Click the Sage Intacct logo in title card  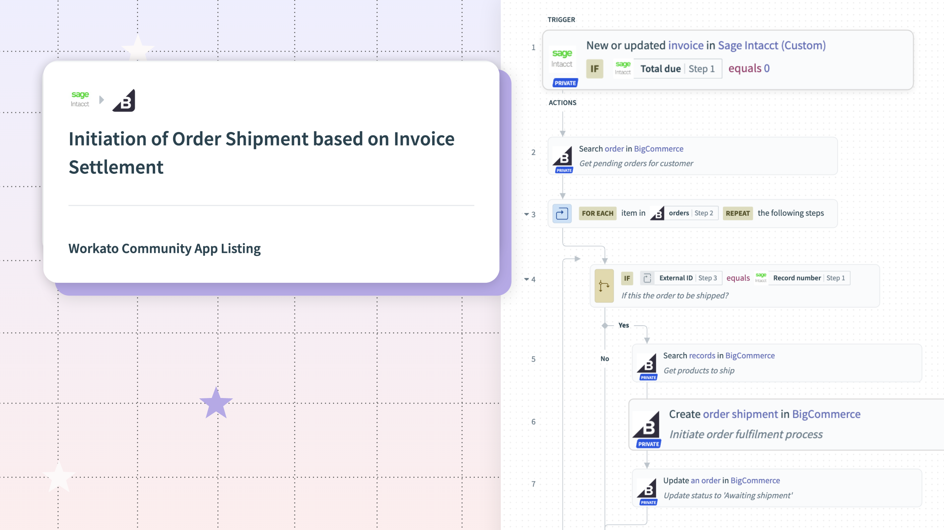(x=80, y=99)
